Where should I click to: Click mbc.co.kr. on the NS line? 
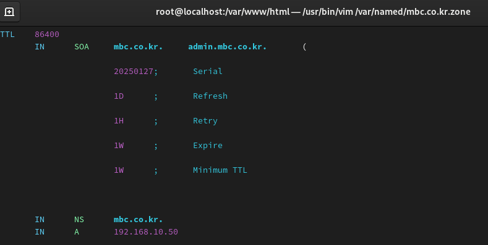click(138, 220)
